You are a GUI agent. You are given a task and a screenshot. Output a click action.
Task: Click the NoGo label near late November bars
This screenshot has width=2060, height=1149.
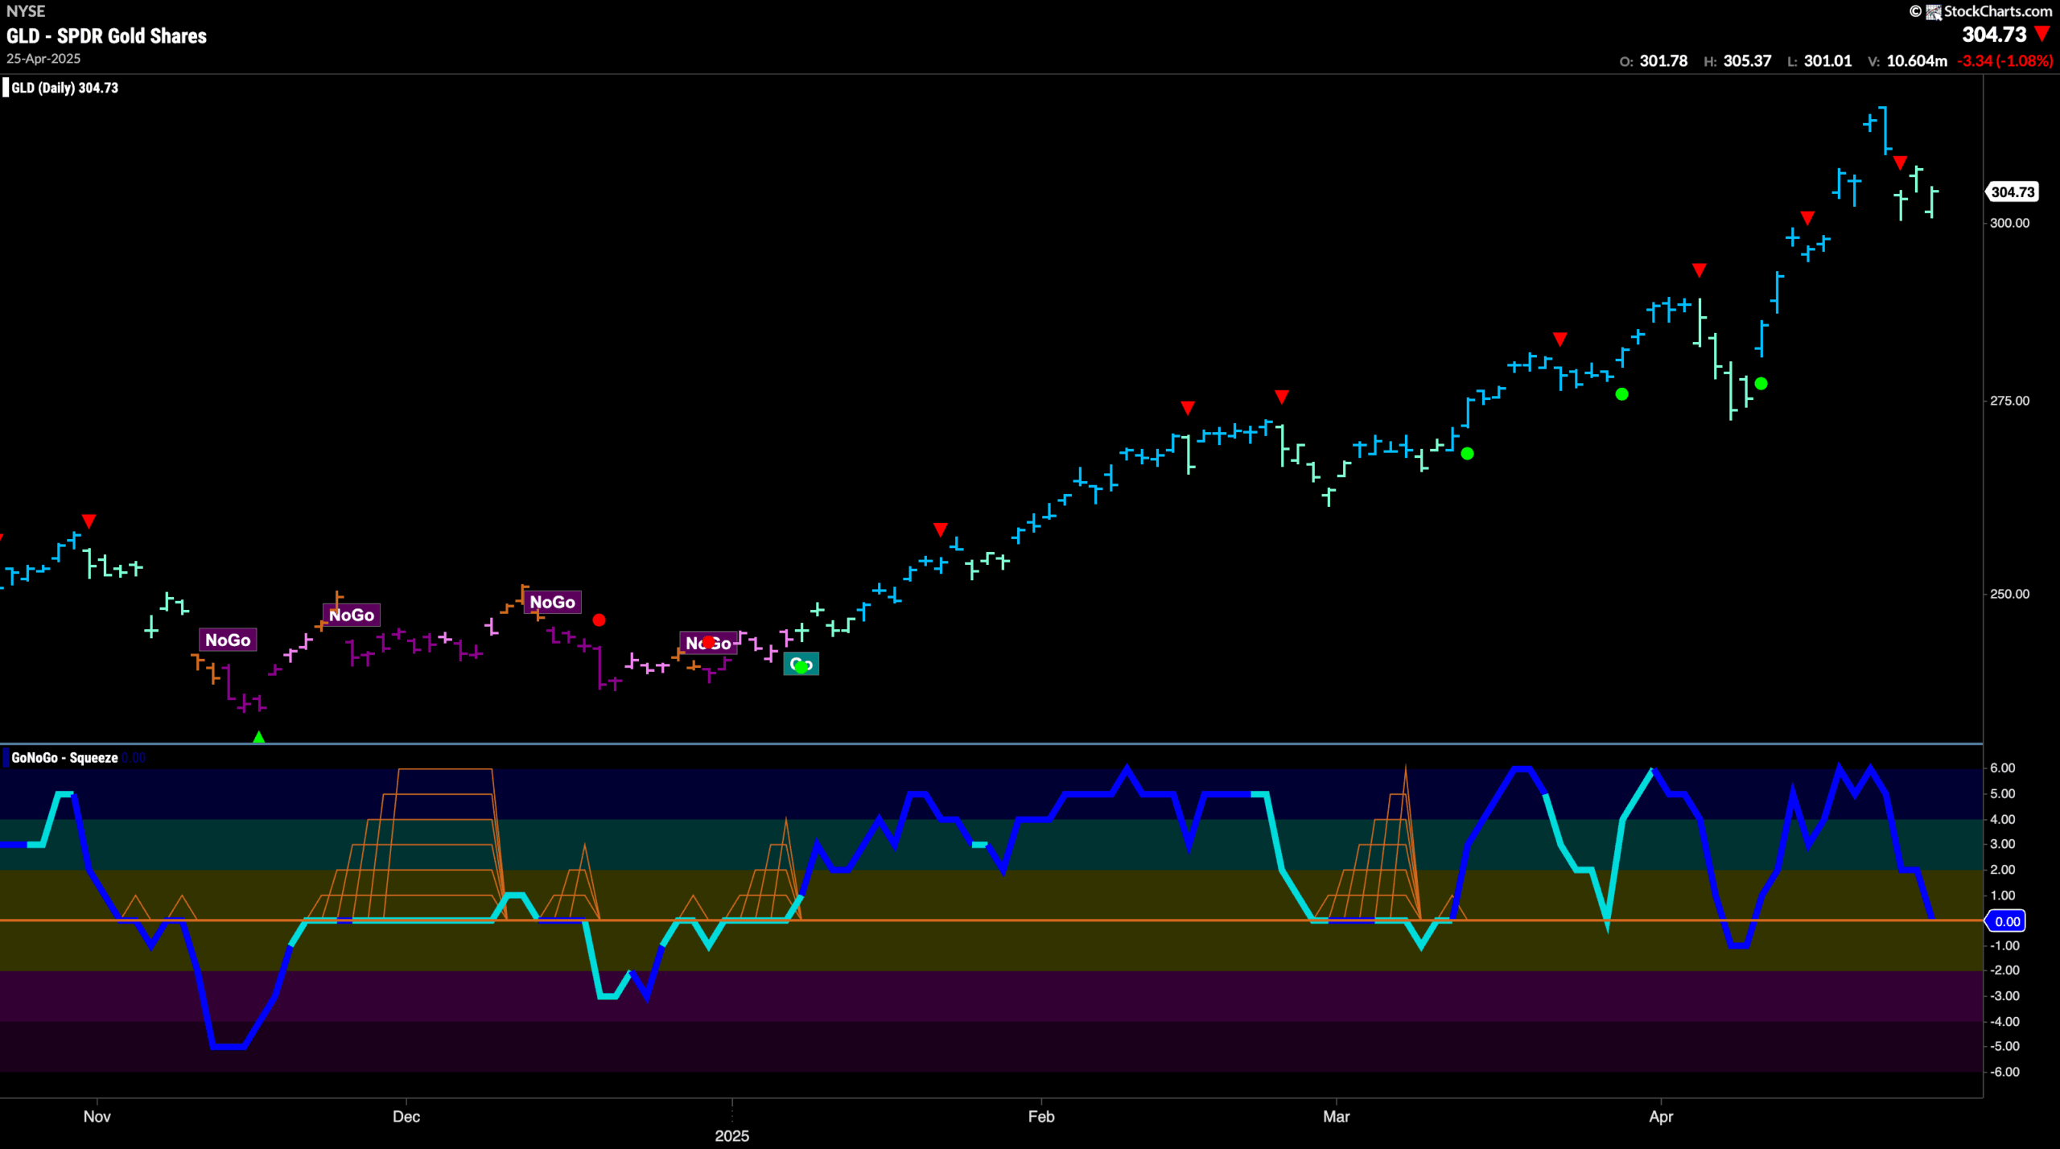[x=352, y=616]
